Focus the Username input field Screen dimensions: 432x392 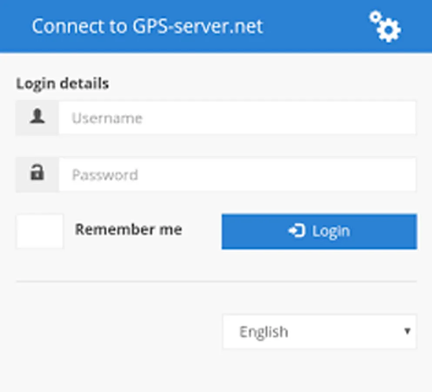[x=237, y=118]
